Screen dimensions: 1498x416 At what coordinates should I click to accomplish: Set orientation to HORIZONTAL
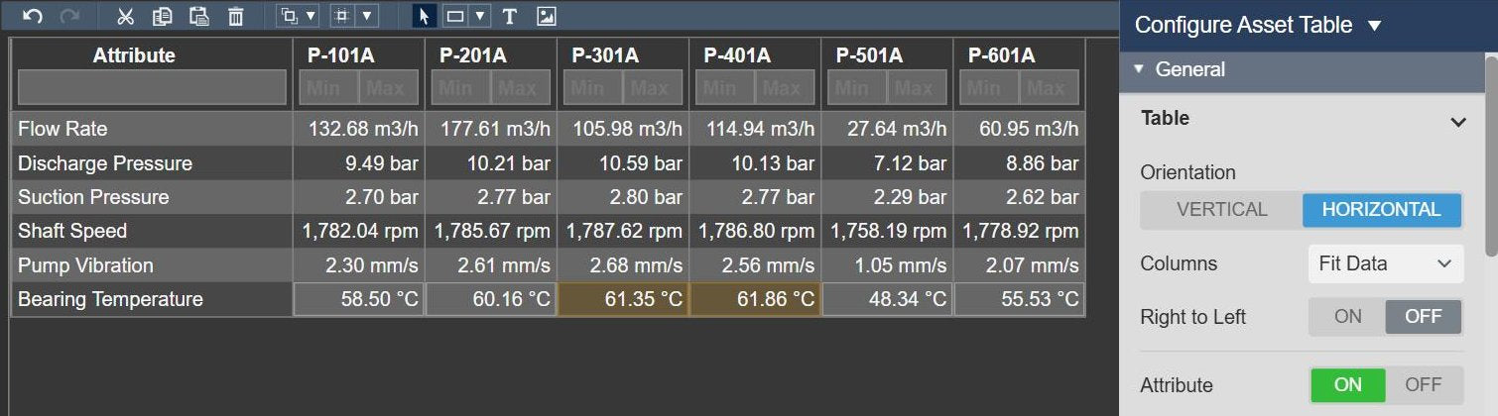click(1381, 210)
